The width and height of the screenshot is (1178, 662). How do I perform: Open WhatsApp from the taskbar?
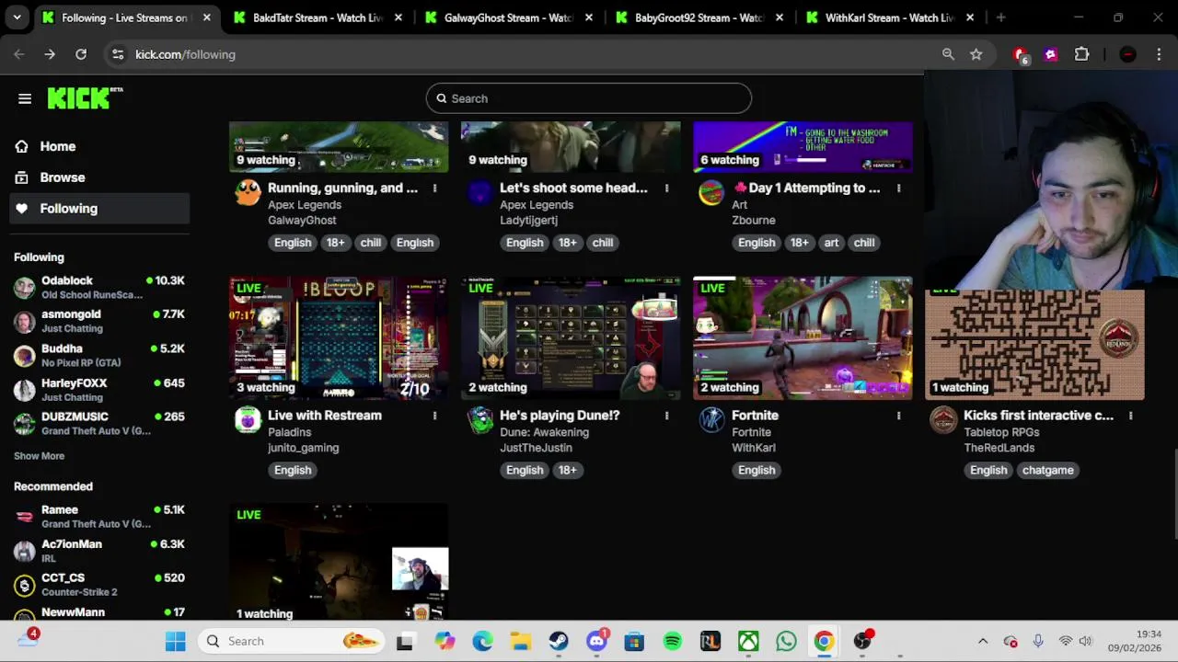coord(786,641)
